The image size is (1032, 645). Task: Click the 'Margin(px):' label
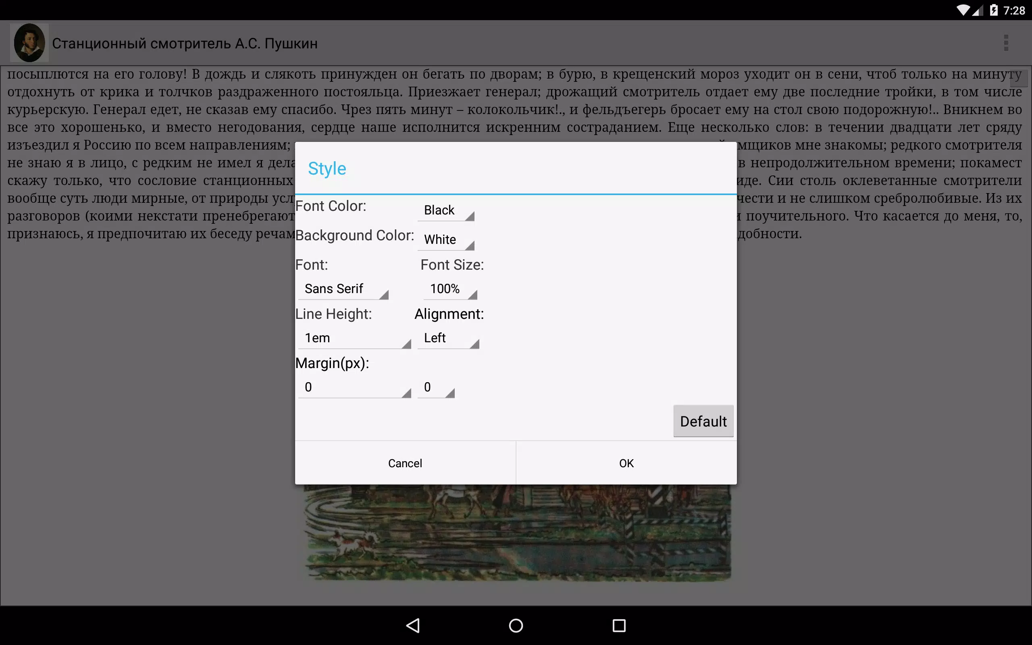click(x=332, y=364)
